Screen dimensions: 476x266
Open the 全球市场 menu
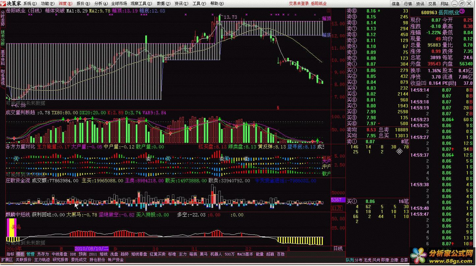119,4
